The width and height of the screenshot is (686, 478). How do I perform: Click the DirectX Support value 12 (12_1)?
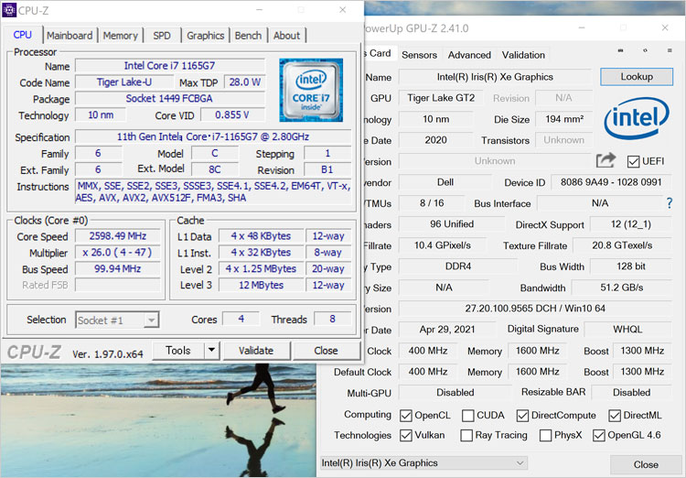coord(631,224)
